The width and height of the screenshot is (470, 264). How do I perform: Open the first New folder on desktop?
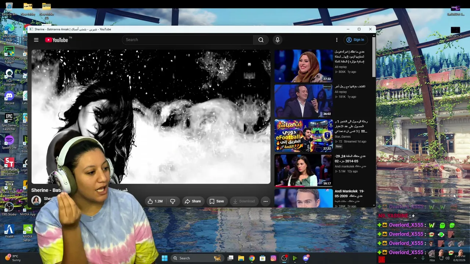(28, 9)
